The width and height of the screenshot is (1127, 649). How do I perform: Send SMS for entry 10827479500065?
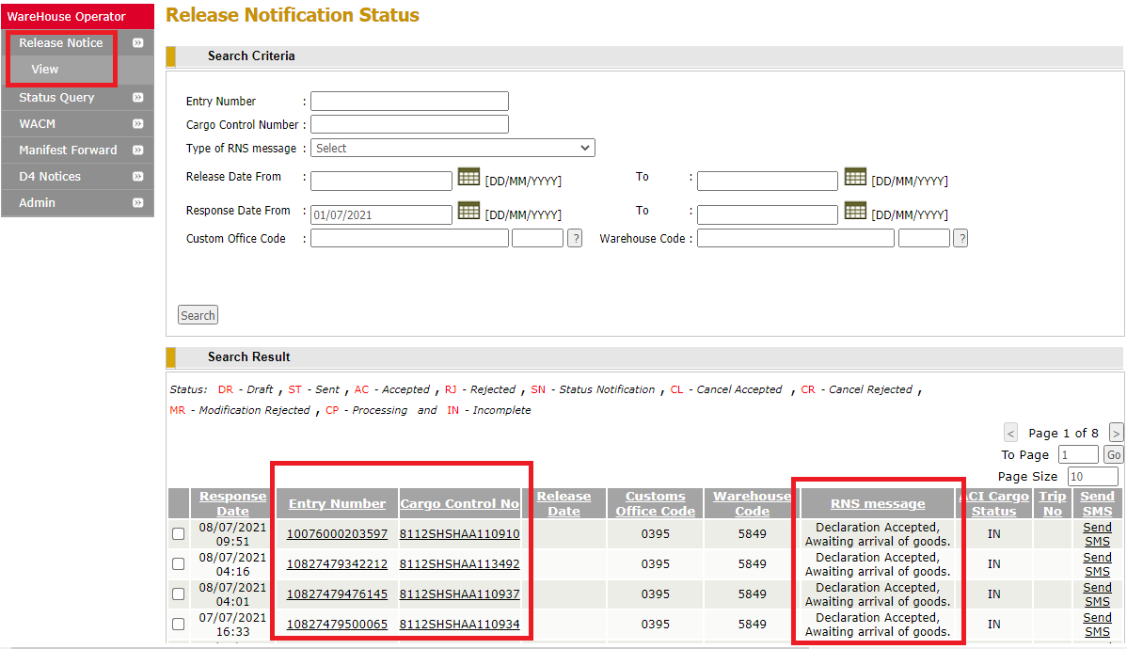coord(1098,625)
